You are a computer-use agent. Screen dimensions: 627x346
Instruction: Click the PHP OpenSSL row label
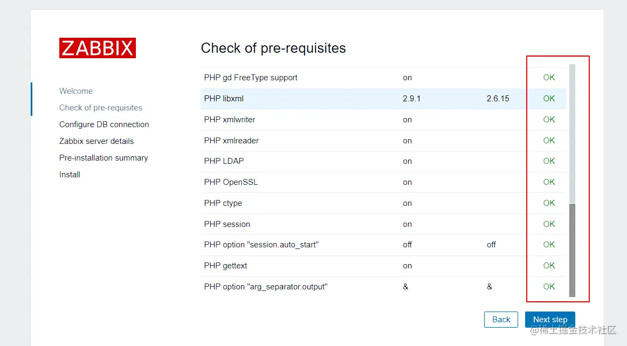(231, 182)
